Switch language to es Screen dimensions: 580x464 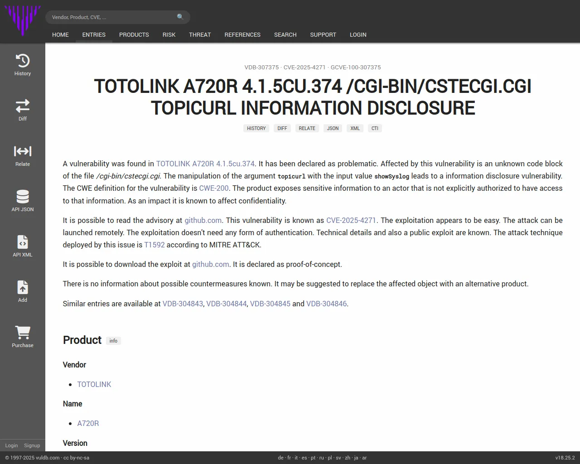point(304,458)
